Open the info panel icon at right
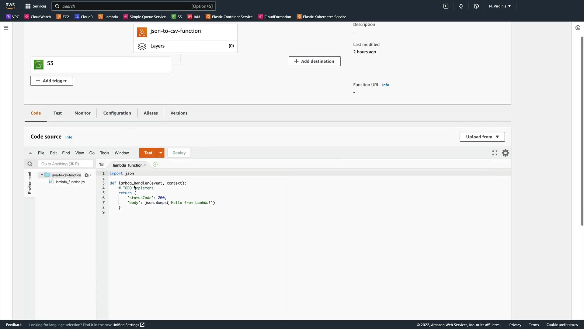 (578, 28)
